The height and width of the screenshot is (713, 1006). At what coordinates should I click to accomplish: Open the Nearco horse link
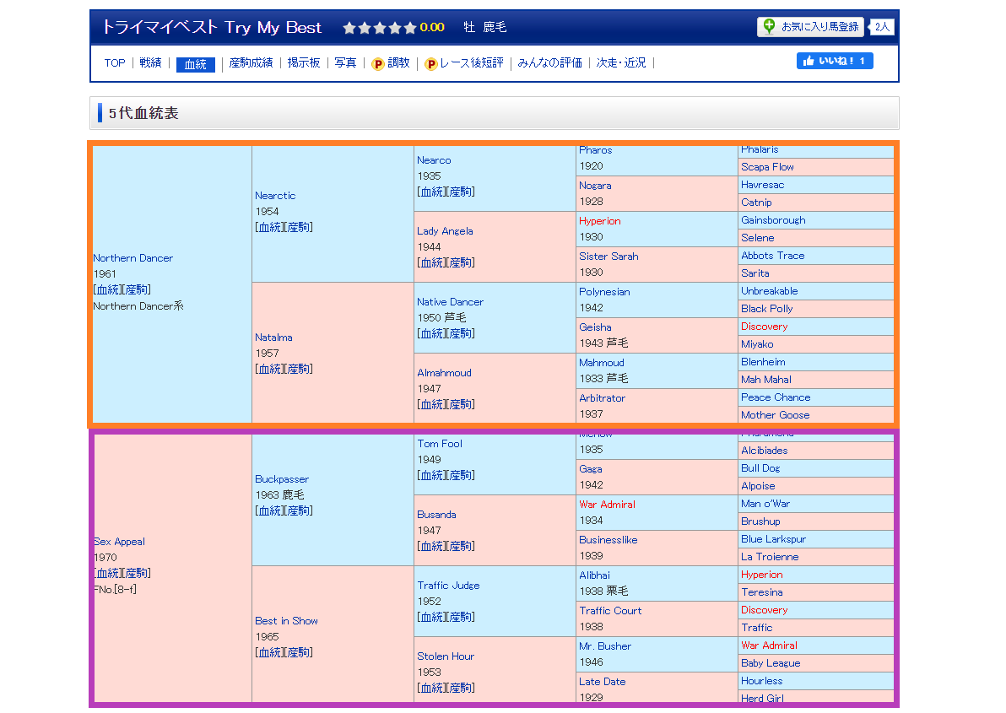coord(434,160)
